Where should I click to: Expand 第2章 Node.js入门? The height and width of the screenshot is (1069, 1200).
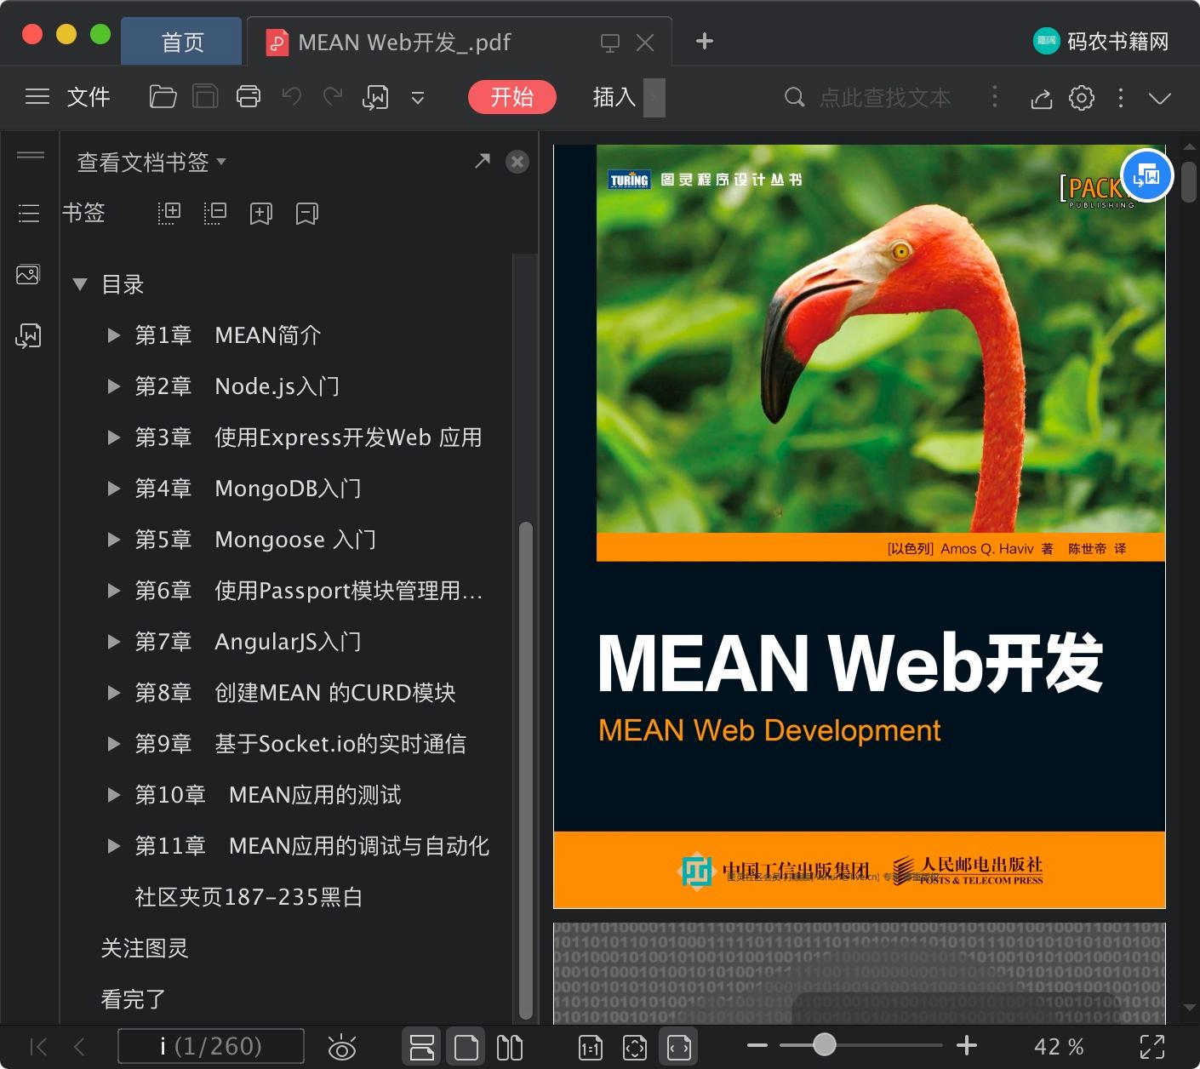(x=113, y=386)
